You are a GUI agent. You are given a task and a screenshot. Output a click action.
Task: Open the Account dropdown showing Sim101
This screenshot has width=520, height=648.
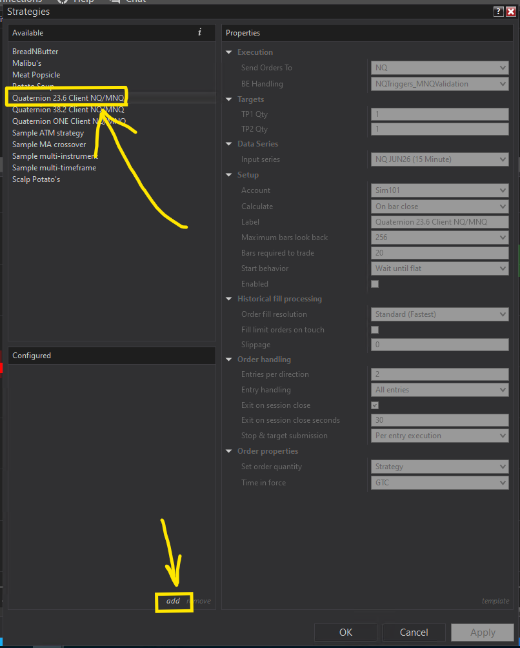click(x=439, y=190)
